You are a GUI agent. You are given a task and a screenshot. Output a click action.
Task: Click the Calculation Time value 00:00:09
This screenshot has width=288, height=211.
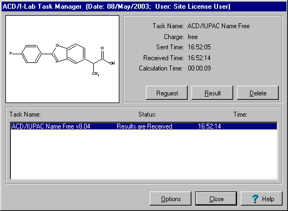tap(199, 68)
